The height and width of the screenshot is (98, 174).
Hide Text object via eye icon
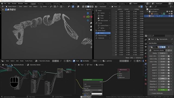(169, 16)
